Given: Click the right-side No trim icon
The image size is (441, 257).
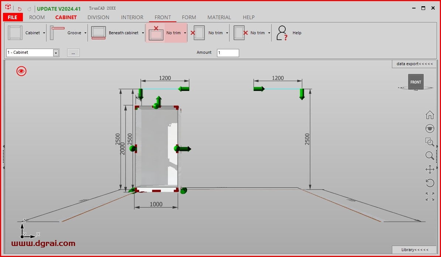Looking at the screenshot, I should pyautogui.click(x=241, y=33).
